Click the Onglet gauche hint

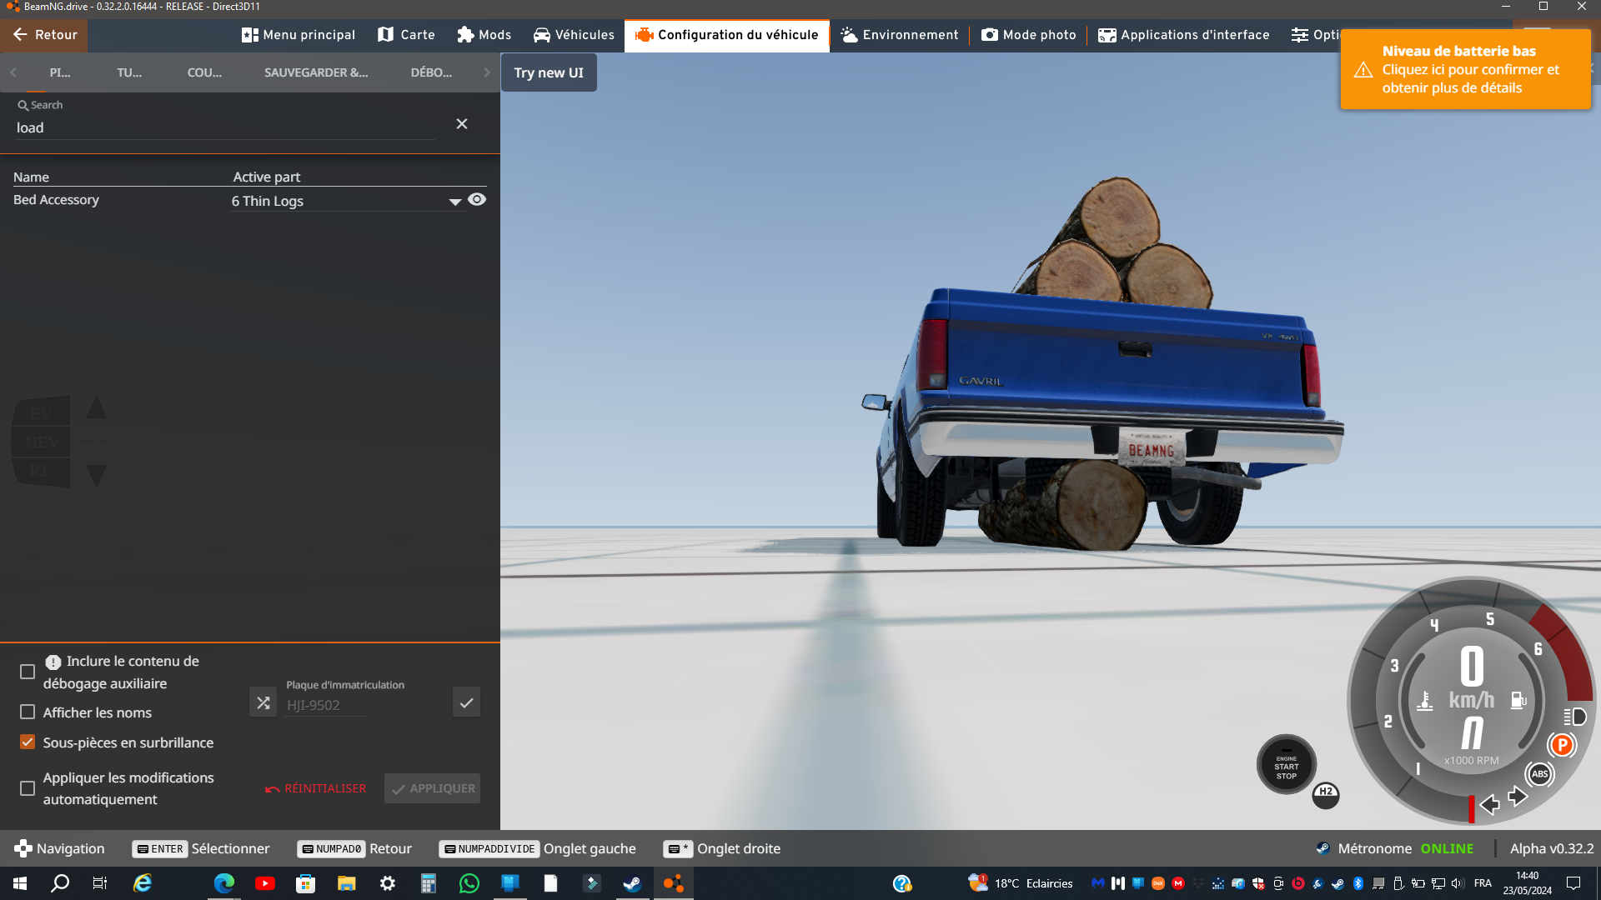[x=537, y=848]
